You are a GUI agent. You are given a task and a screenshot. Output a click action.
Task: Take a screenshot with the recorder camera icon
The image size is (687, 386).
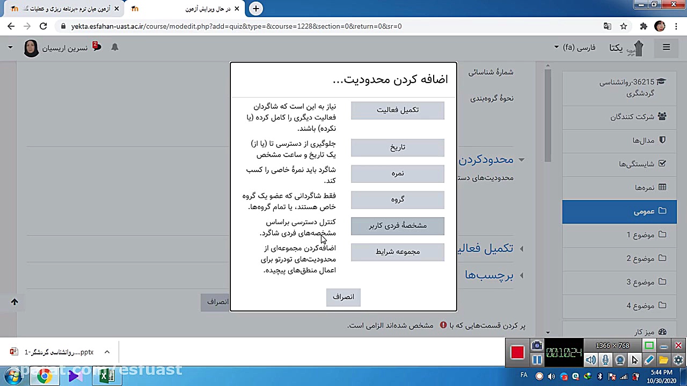coord(537,346)
